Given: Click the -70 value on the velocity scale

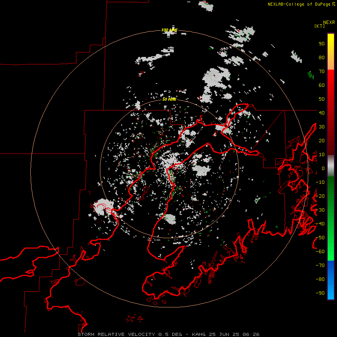Looking at the screenshot, I should (x=320, y=265).
